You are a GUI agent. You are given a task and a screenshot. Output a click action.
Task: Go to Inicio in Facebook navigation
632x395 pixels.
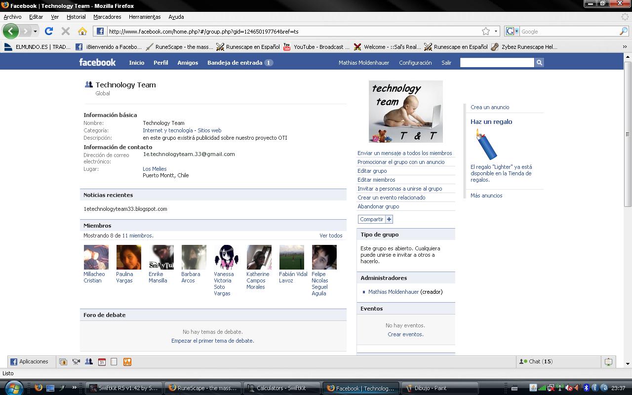pyautogui.click(x=137, y=63)
